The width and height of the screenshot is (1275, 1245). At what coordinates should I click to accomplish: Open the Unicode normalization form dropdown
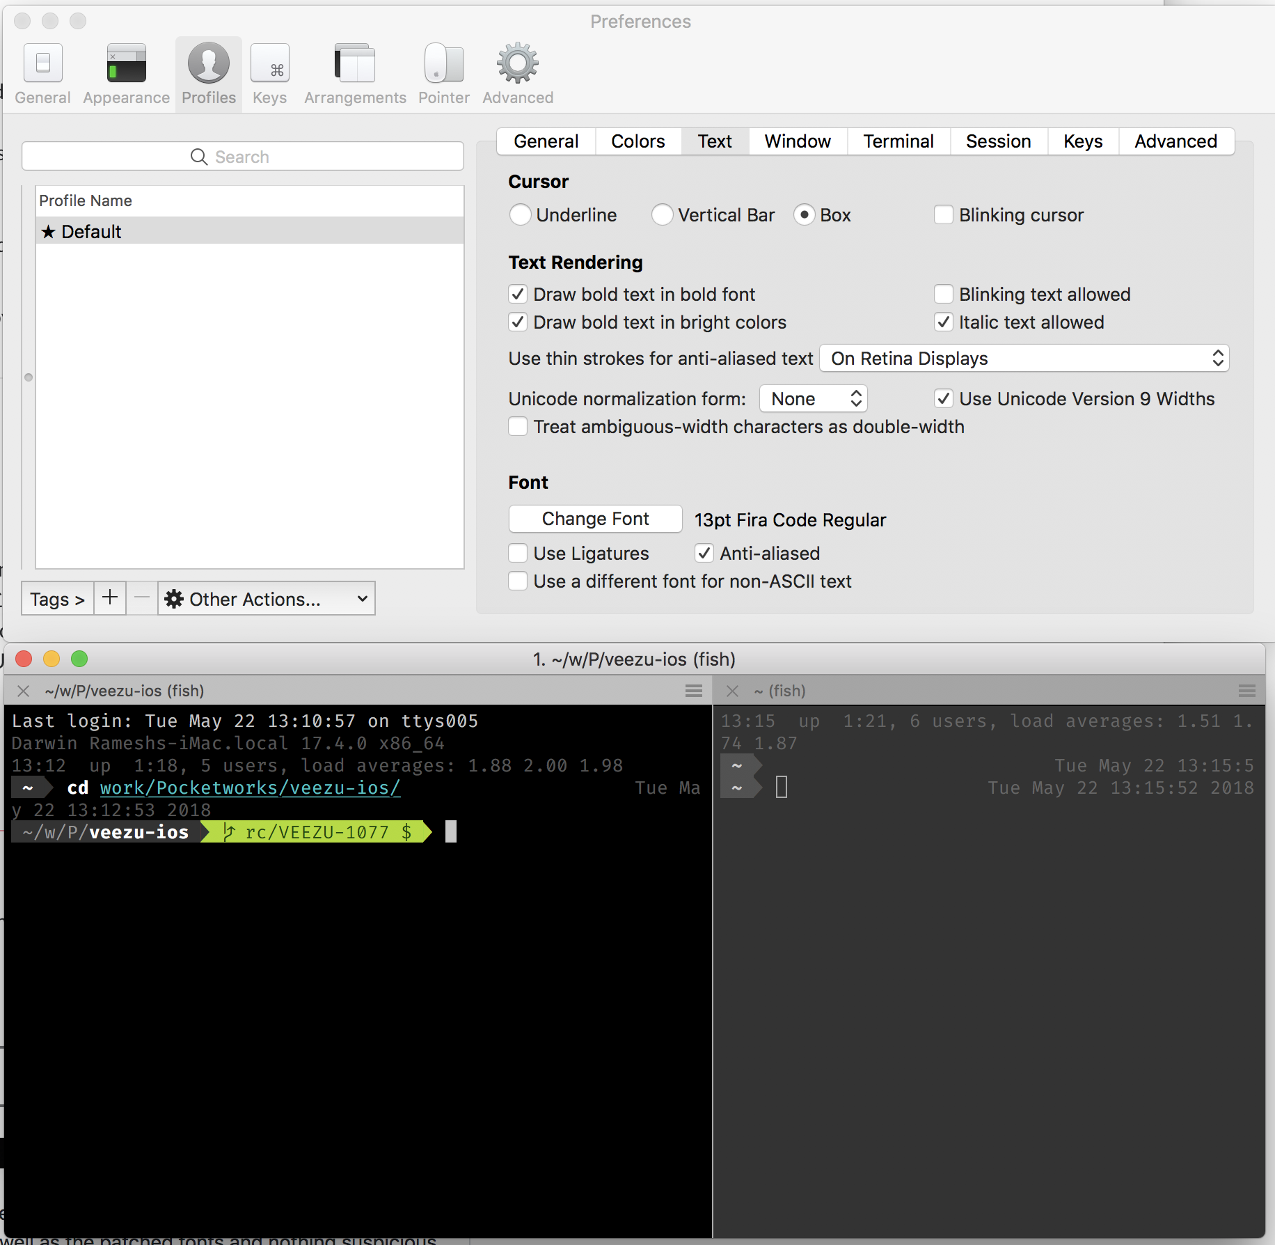813,398
